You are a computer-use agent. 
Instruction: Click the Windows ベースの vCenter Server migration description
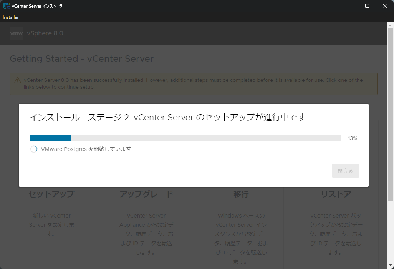(x=241, y=239)
